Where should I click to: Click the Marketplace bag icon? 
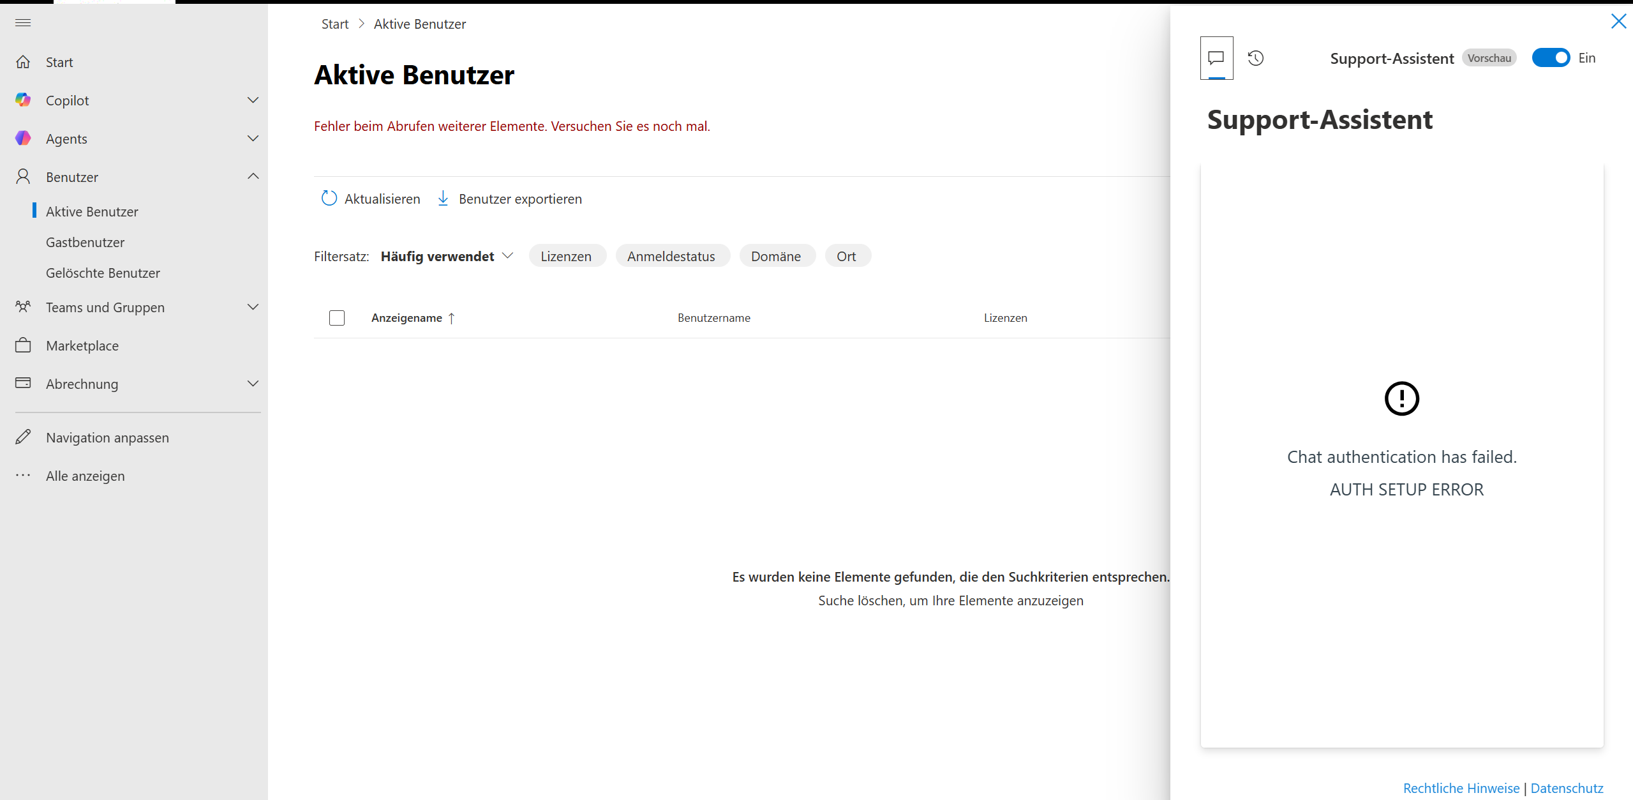(x=23, y=345)
